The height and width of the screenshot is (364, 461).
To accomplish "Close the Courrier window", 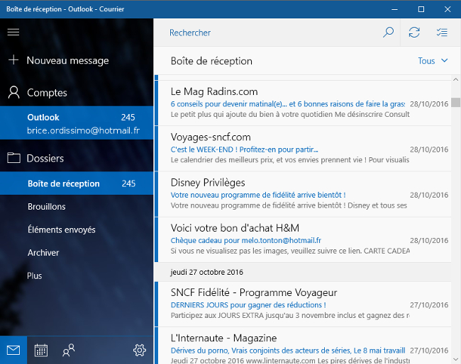I will [x=448, y=9].
